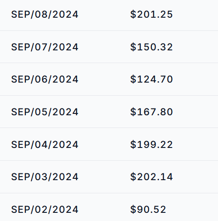Screen dimensions: 218x221
Task: Select the $199.22 amount
Action: (x=151, y=145)
